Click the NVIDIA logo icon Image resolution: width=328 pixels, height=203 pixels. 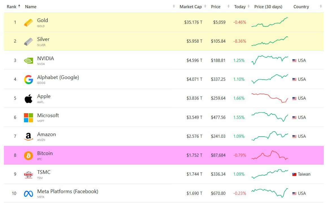pos(29,60)
